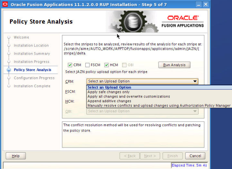The width and height of the screenshot is (232, 169).
Task: Choose 'Select an Upload Option' list entry
Action: coord(159,87)
